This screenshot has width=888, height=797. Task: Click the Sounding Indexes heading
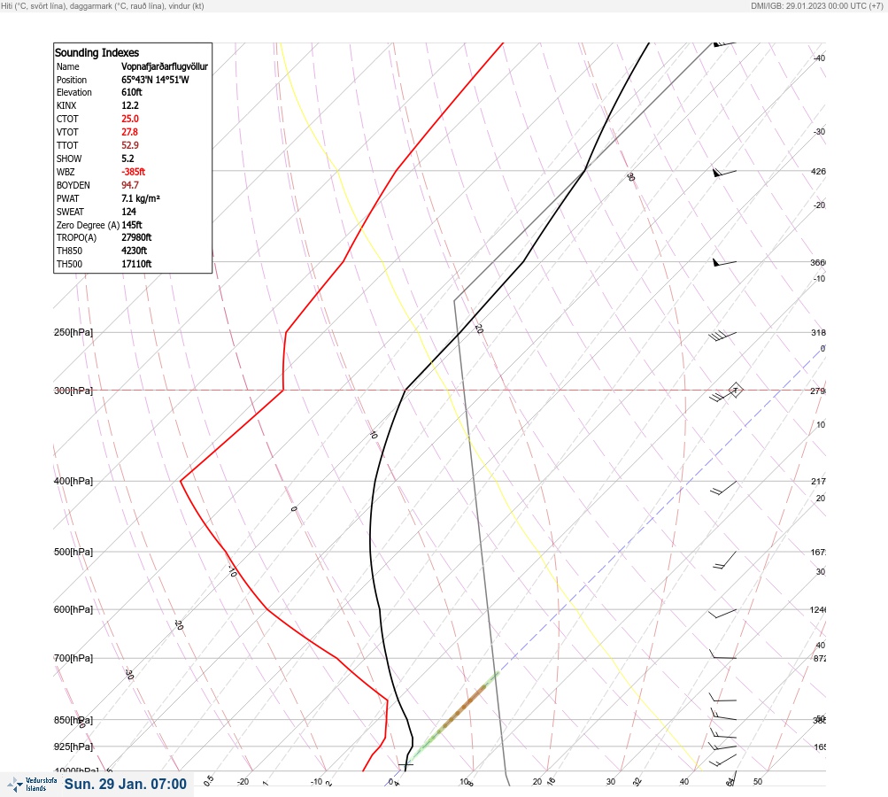coord(97,52)
